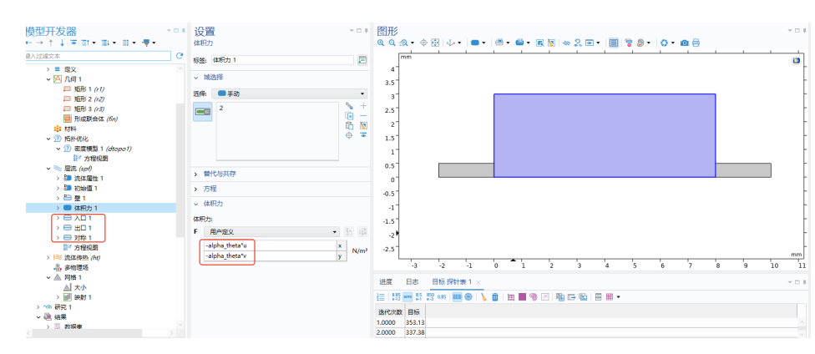This screenshot has width=815, height=354.
Task: Expand the 替代与共存 section
Action: coord(196,174)
